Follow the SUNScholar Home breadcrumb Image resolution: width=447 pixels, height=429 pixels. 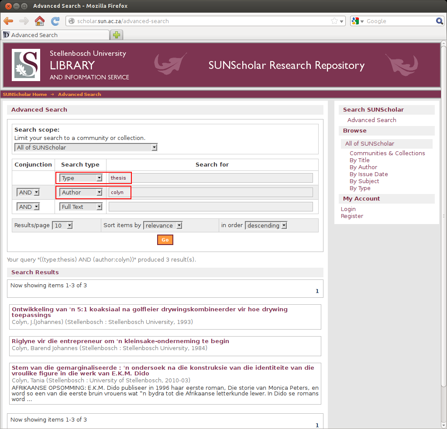click(x=25, y=94)
